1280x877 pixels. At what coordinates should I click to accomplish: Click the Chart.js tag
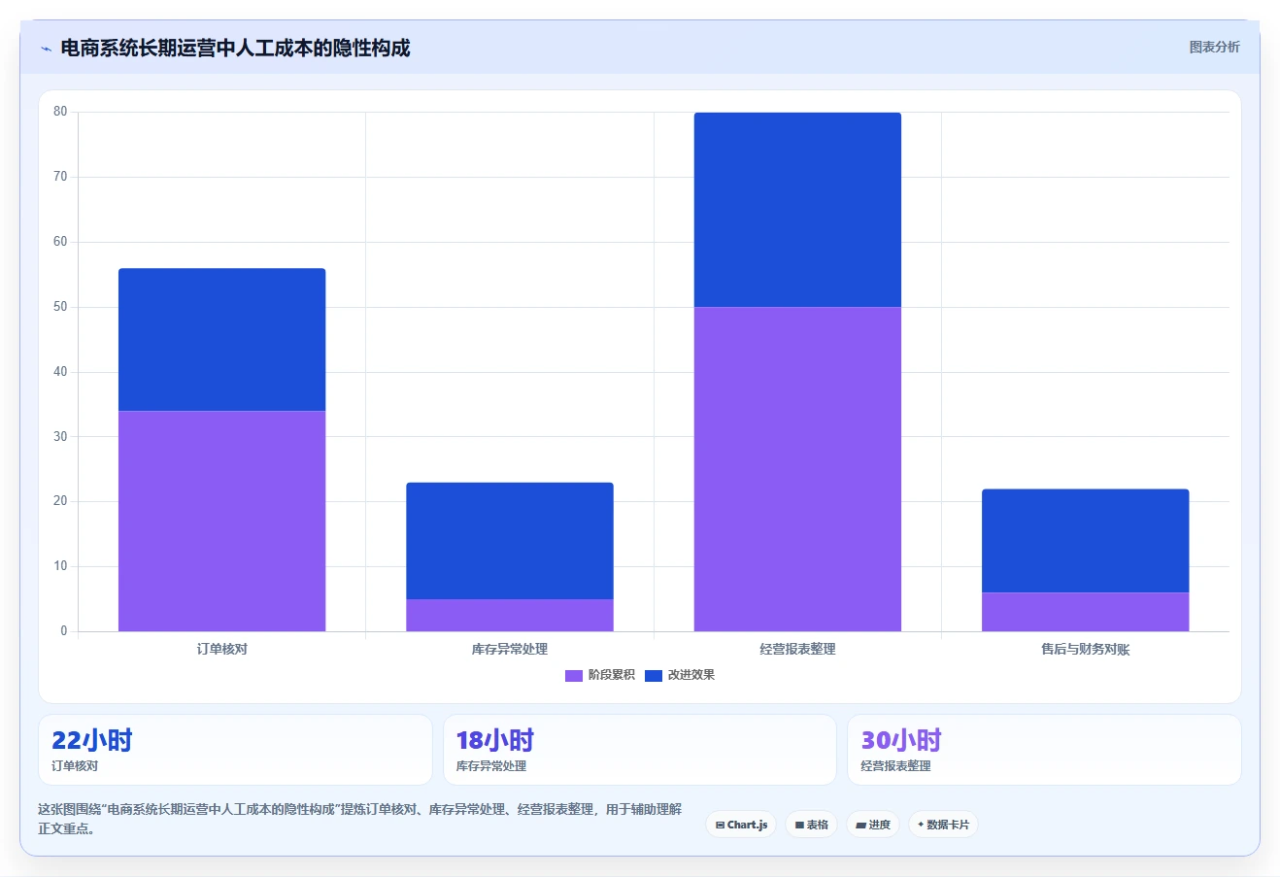[741, 825]
